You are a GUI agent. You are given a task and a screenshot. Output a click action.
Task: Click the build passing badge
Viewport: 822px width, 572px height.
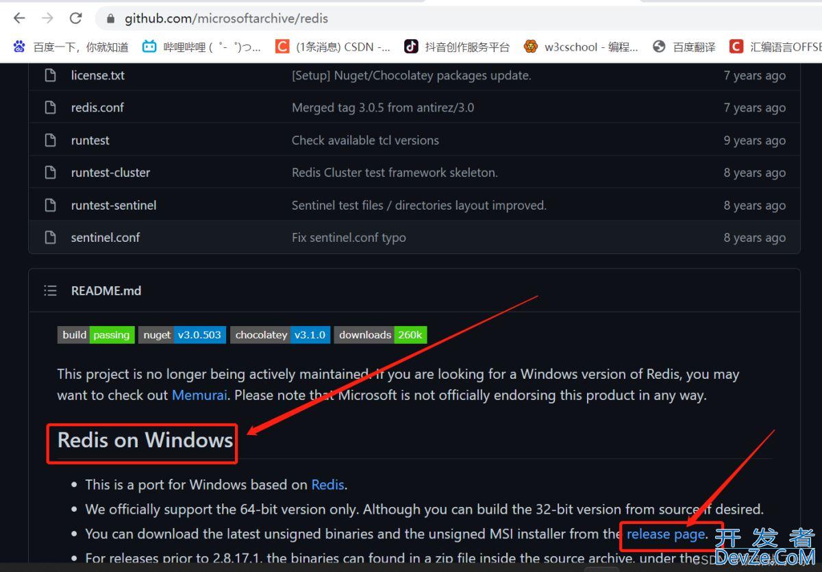coord(96,335)
